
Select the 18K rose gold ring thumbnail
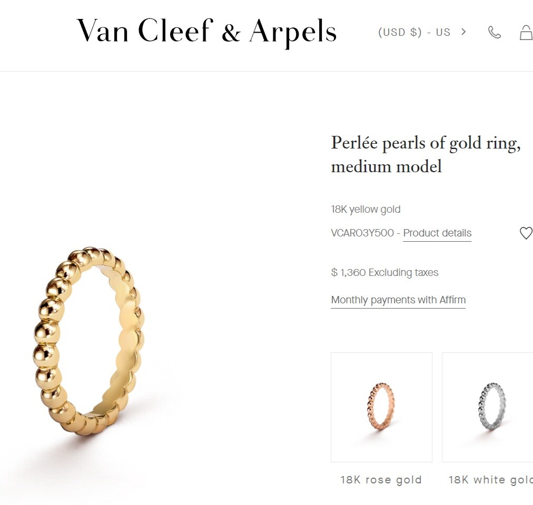point(381,407)
